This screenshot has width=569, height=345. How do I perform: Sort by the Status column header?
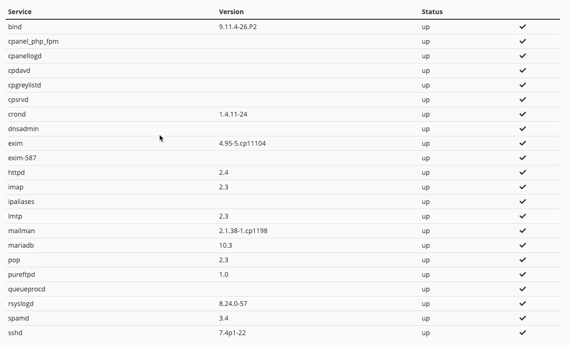click(432, 12)
